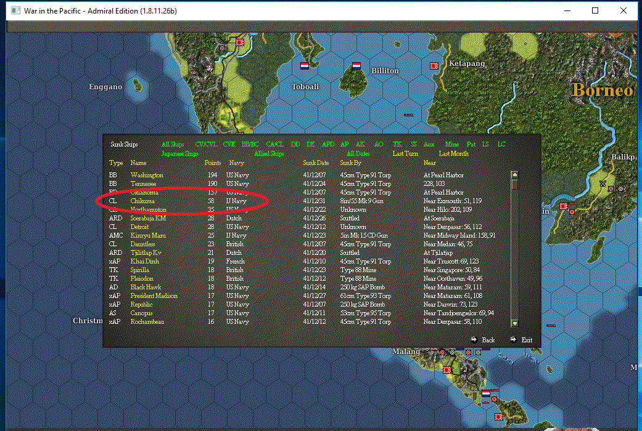The height and width of the screenshot is (431, 642).
Task: Sort by Sunk By column header
Action: click(x=350, y=163)
